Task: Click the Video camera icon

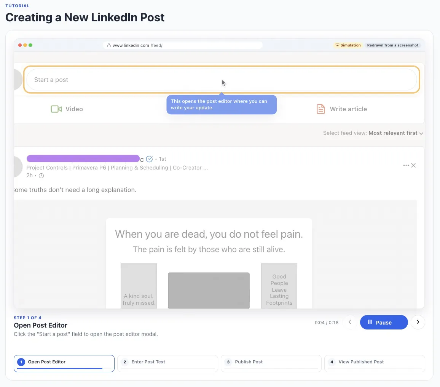Action: click(x=56, y=109)
